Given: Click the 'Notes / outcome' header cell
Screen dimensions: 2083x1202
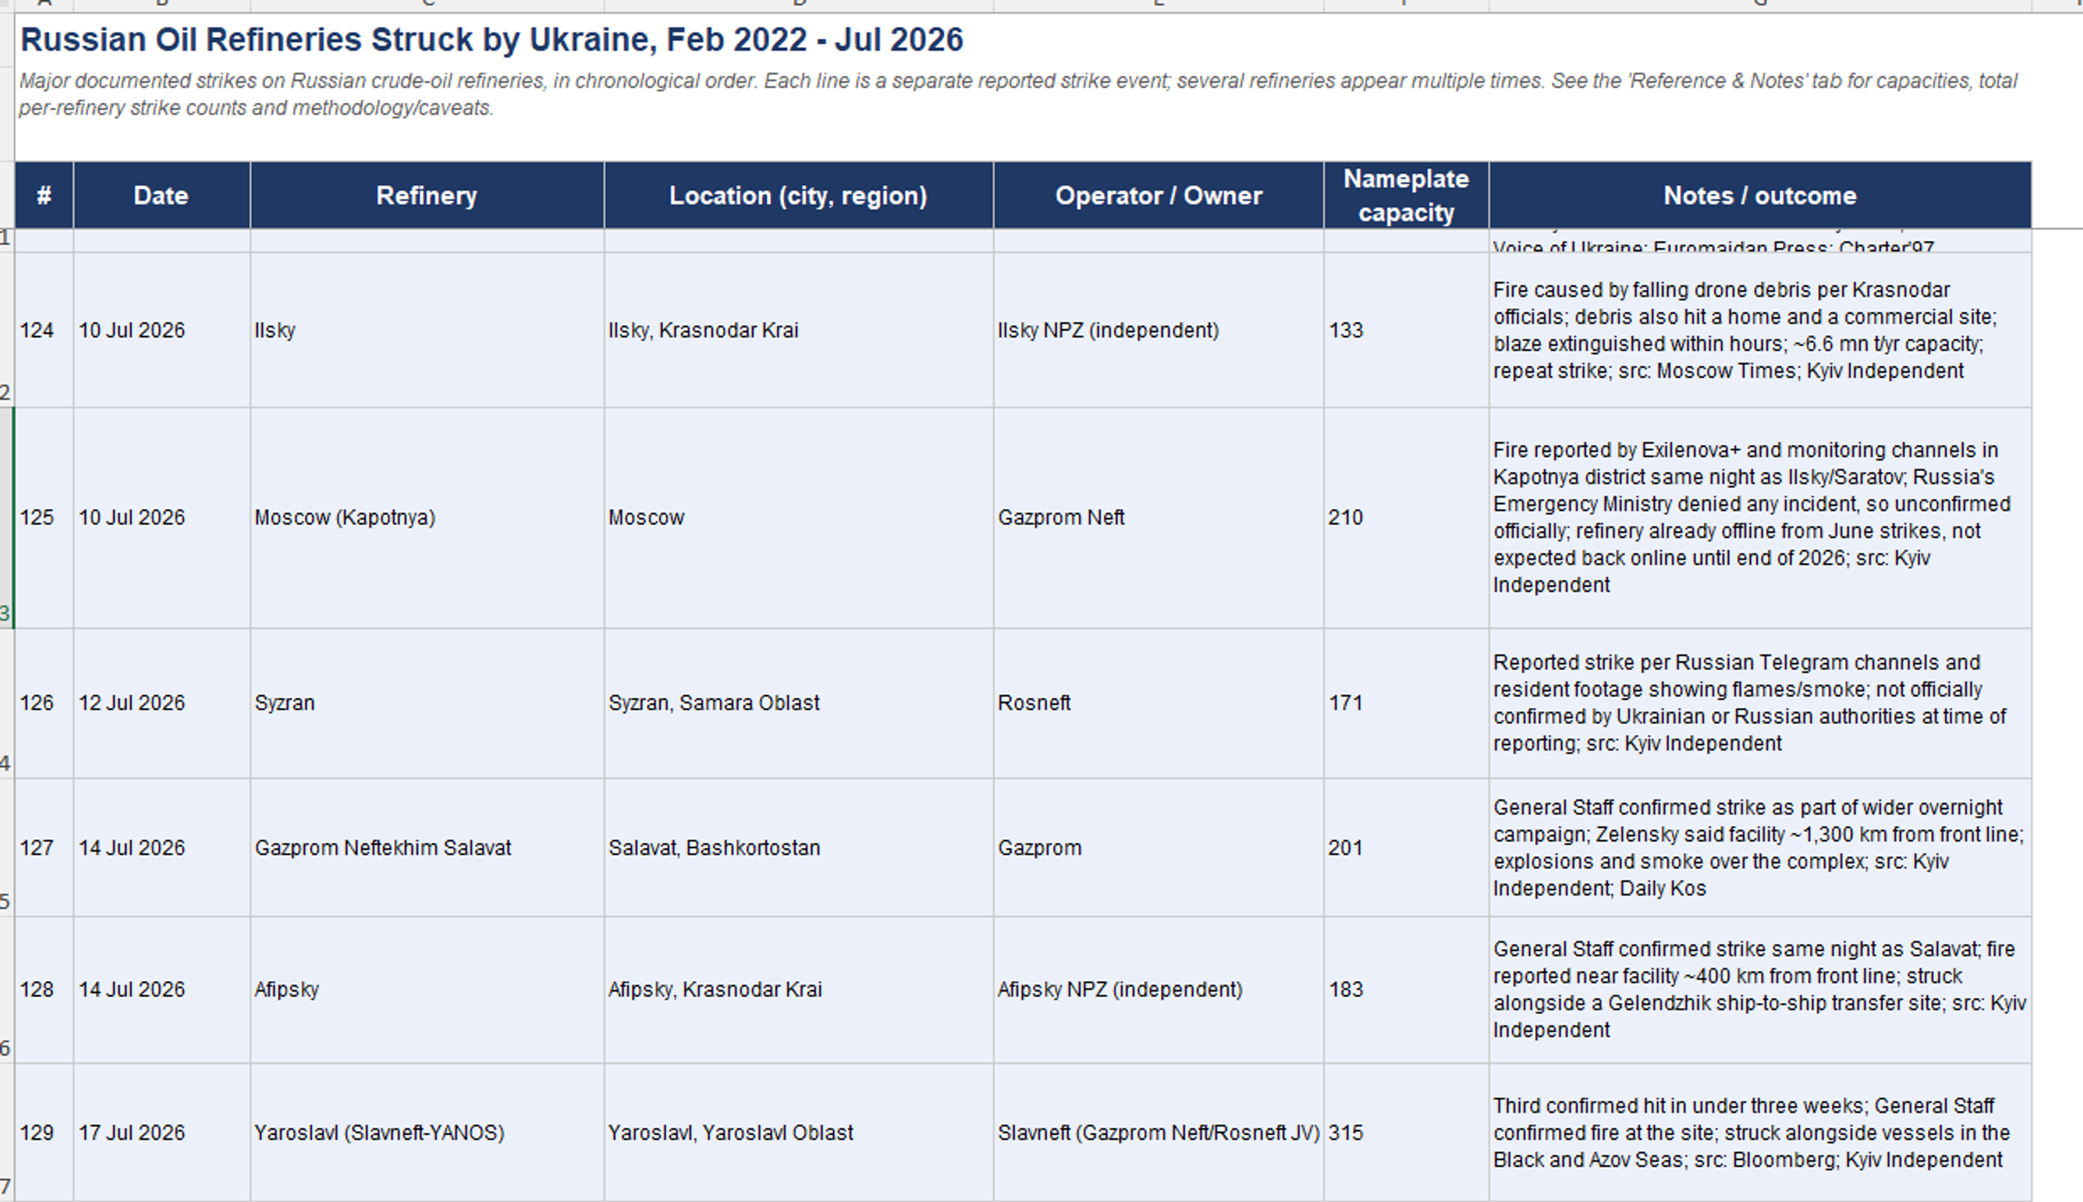Looking at the screenshot, I should [1760, 196].
